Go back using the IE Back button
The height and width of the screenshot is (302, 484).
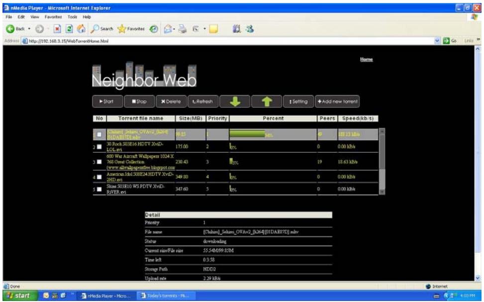(15, 29)
